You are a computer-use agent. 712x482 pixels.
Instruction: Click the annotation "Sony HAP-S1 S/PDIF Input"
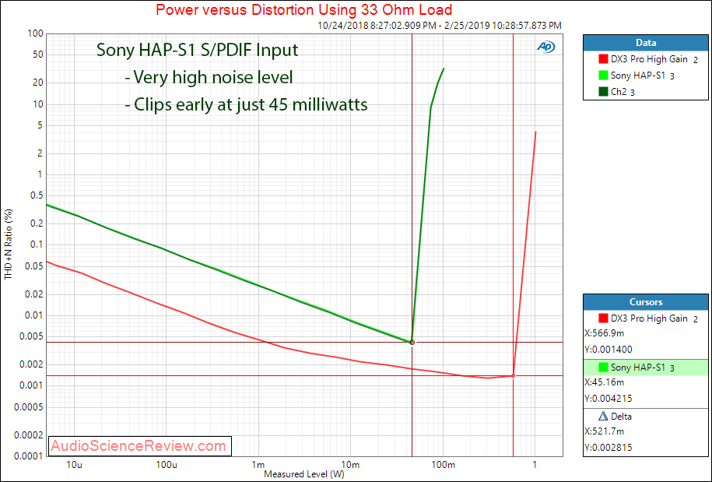click(198, 50)
